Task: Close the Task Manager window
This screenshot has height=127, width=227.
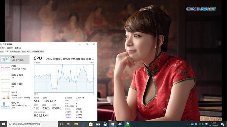Action: [x=94, y=44]
